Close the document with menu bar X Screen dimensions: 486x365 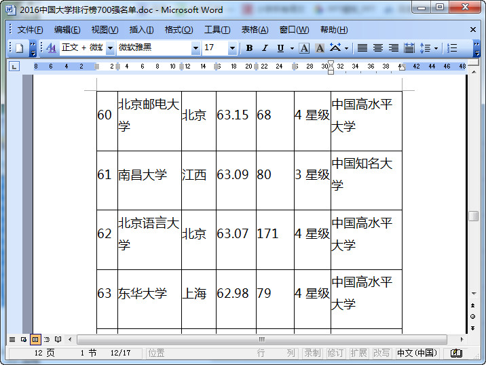(473, 29)
